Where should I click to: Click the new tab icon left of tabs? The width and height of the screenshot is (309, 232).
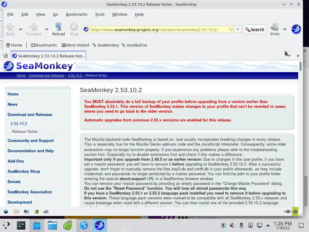(5, 56)
